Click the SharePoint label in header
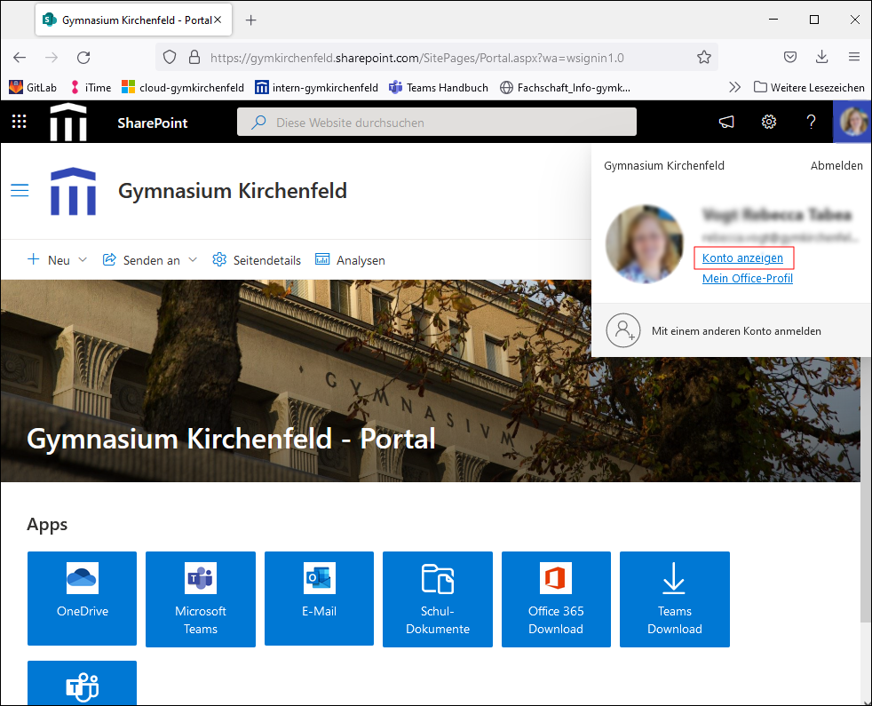Screen dimensions: 872x706 pyautogui.click(x=153, y=123)
